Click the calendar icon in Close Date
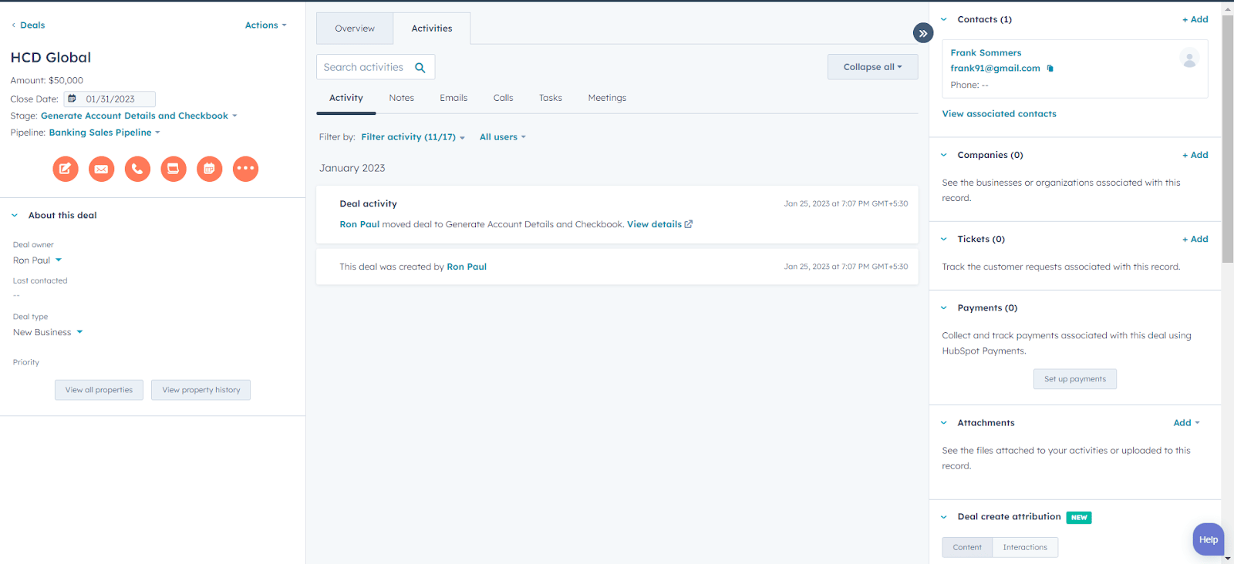Viewport: 1234px width, 564px height. click(x=72, y=99)
